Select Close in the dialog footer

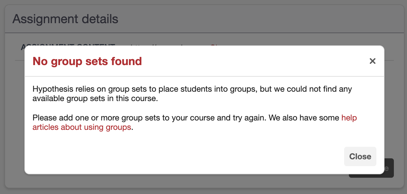coord(360,156)
